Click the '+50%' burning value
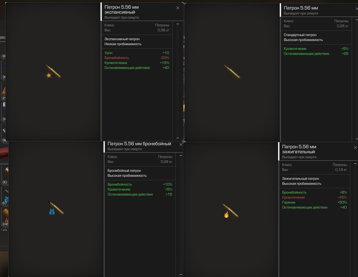Viewport: 358px width, 277px height. point(342,202)
